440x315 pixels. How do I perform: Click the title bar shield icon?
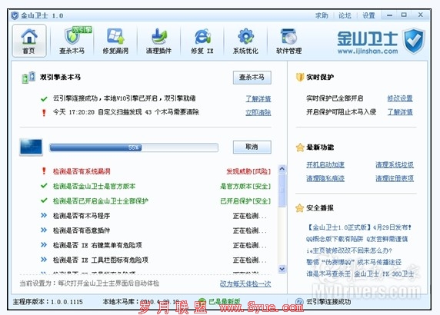pos(15,15)
